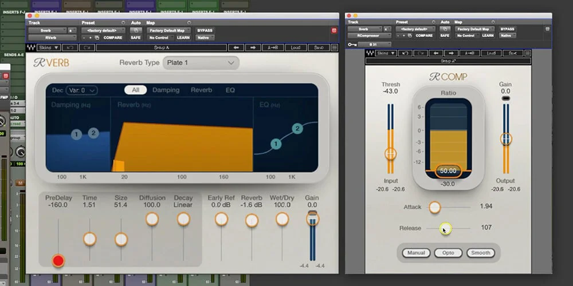Copy setup A to B in RVerb
This screenshot has width=573, height=286.
point(273,47)
